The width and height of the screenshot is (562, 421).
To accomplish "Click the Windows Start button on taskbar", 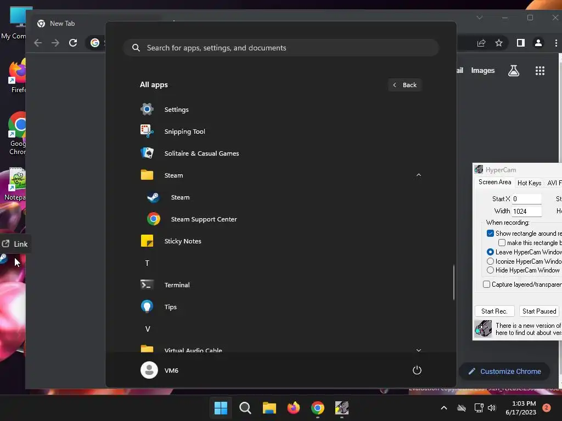I will 221,408.
